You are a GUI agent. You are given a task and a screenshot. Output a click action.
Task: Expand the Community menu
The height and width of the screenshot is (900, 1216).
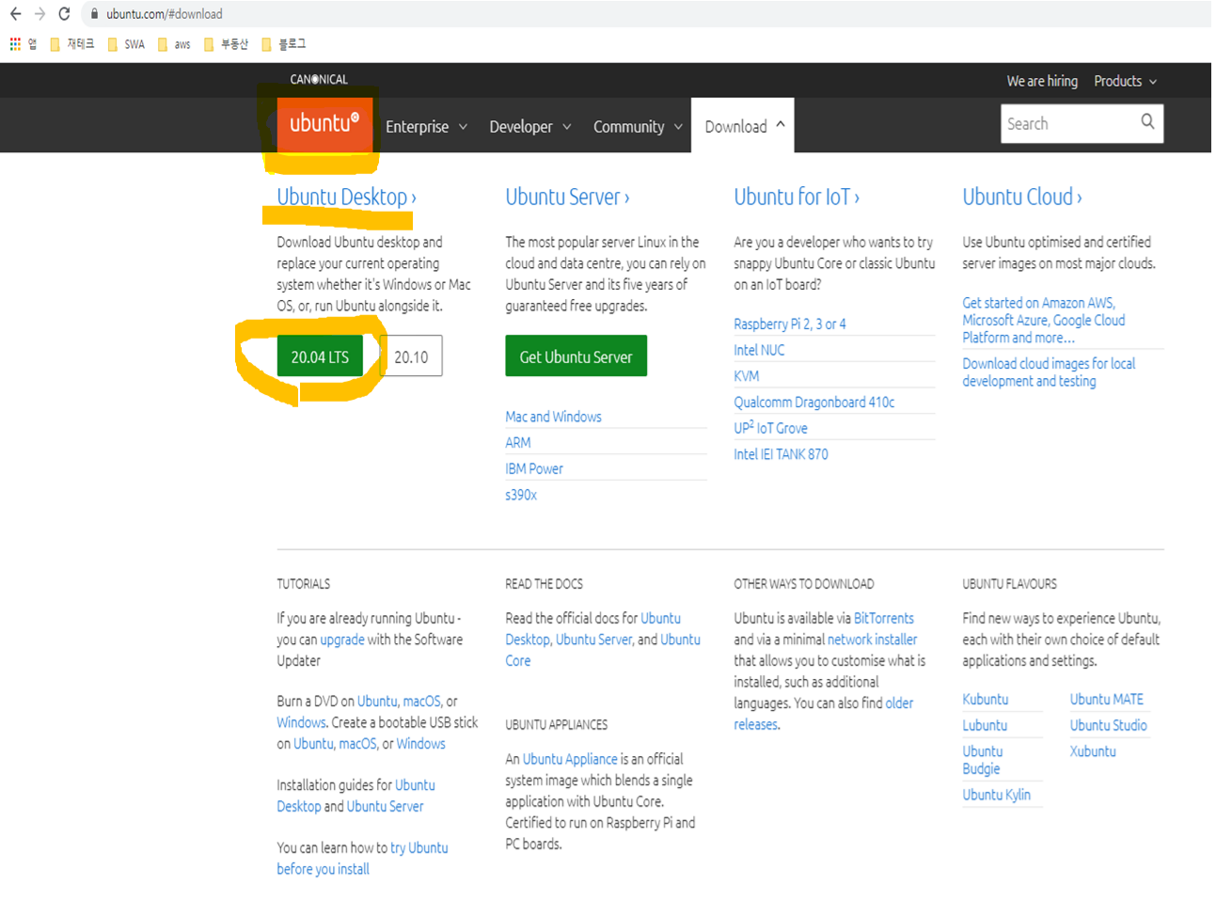point(638,126)
